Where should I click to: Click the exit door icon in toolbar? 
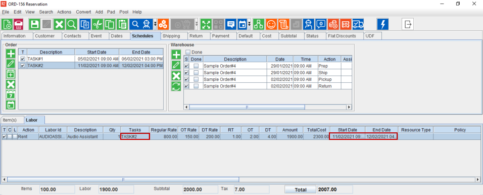pyautogui.click(x=408, y=24)
